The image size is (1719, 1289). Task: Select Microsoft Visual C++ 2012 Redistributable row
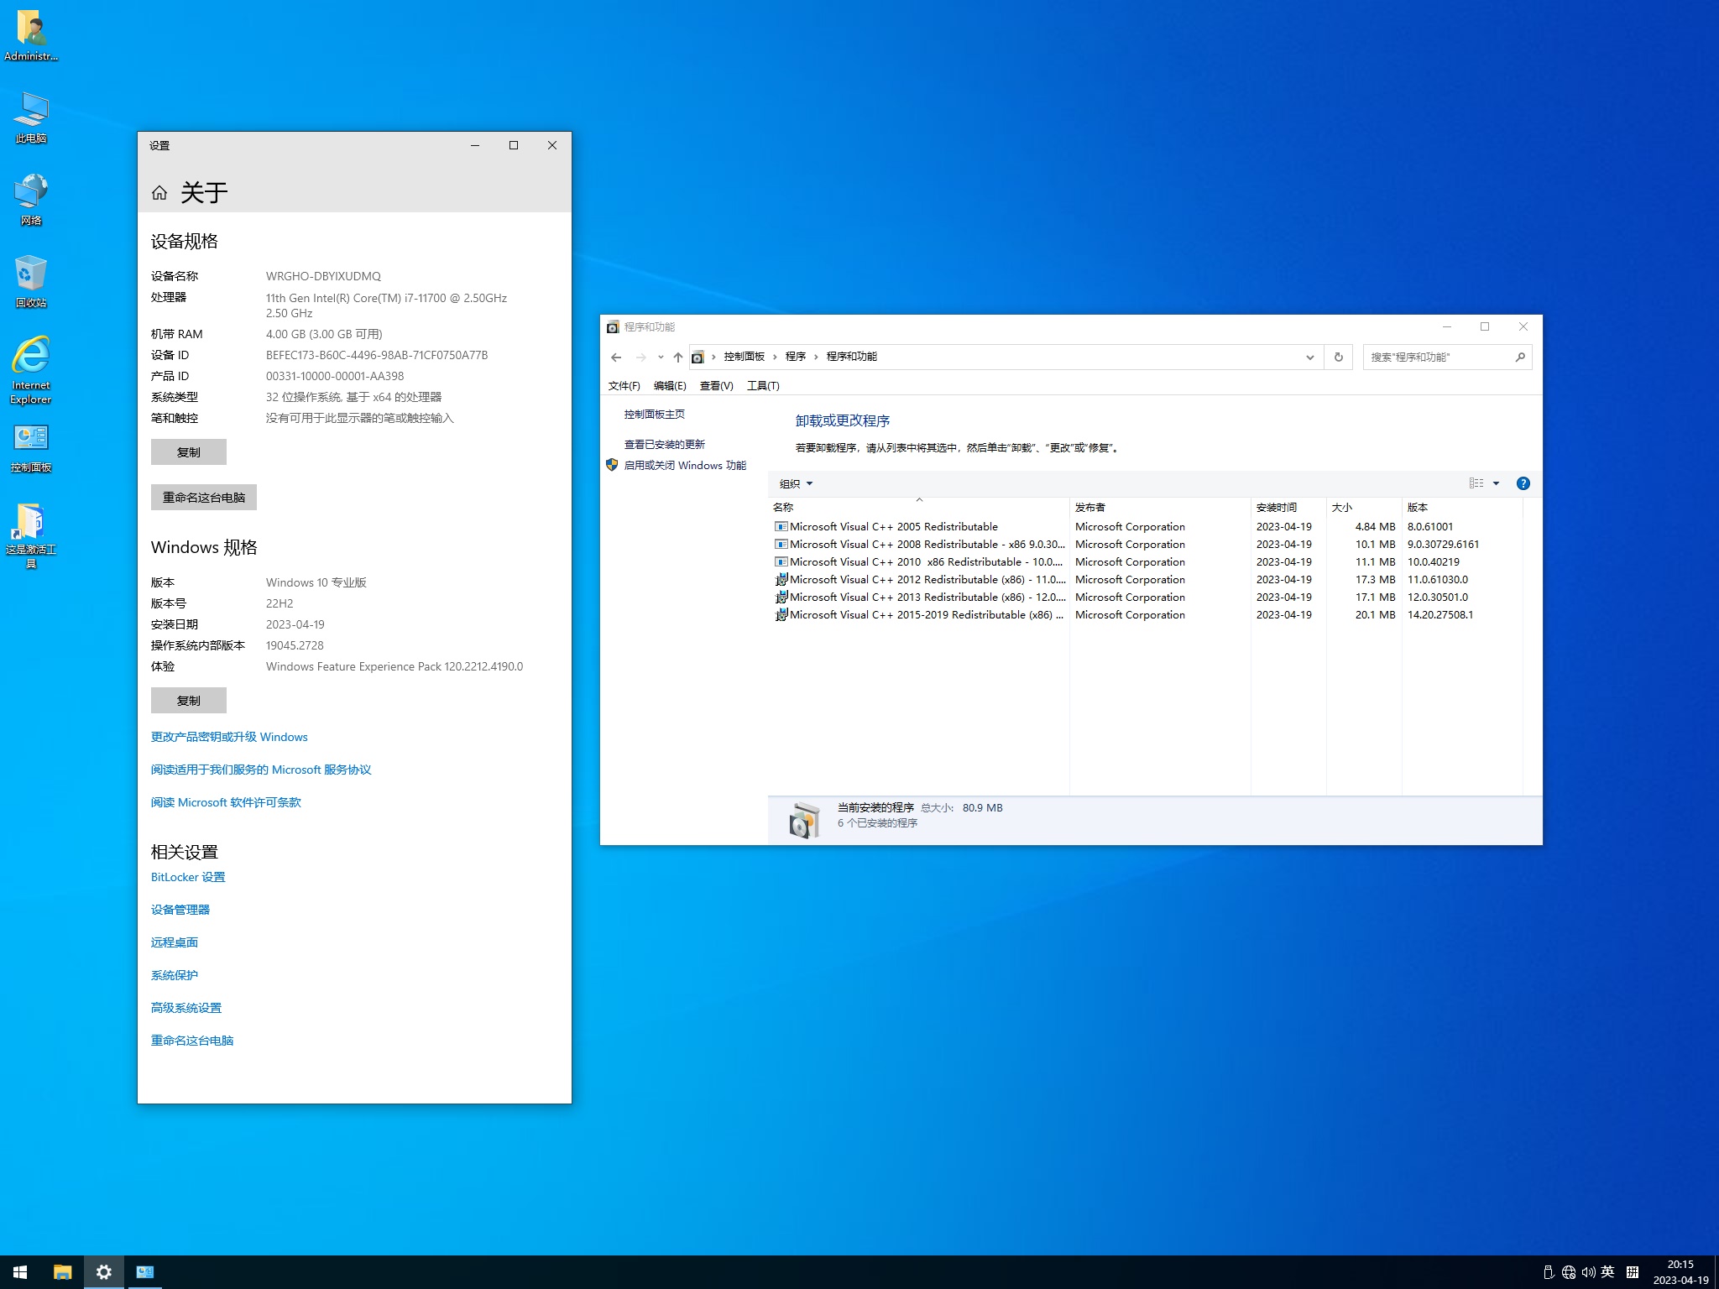tap(1146, 580)
